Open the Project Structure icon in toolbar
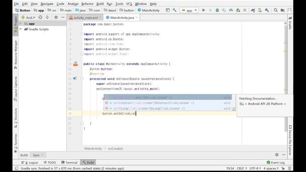Screen dimensions: 306x172 click(x=283, y=10)
